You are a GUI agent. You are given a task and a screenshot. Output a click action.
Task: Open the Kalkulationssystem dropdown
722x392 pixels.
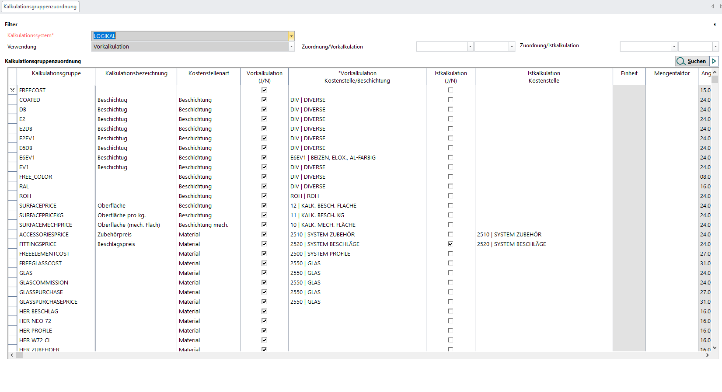tap(291, 36)
